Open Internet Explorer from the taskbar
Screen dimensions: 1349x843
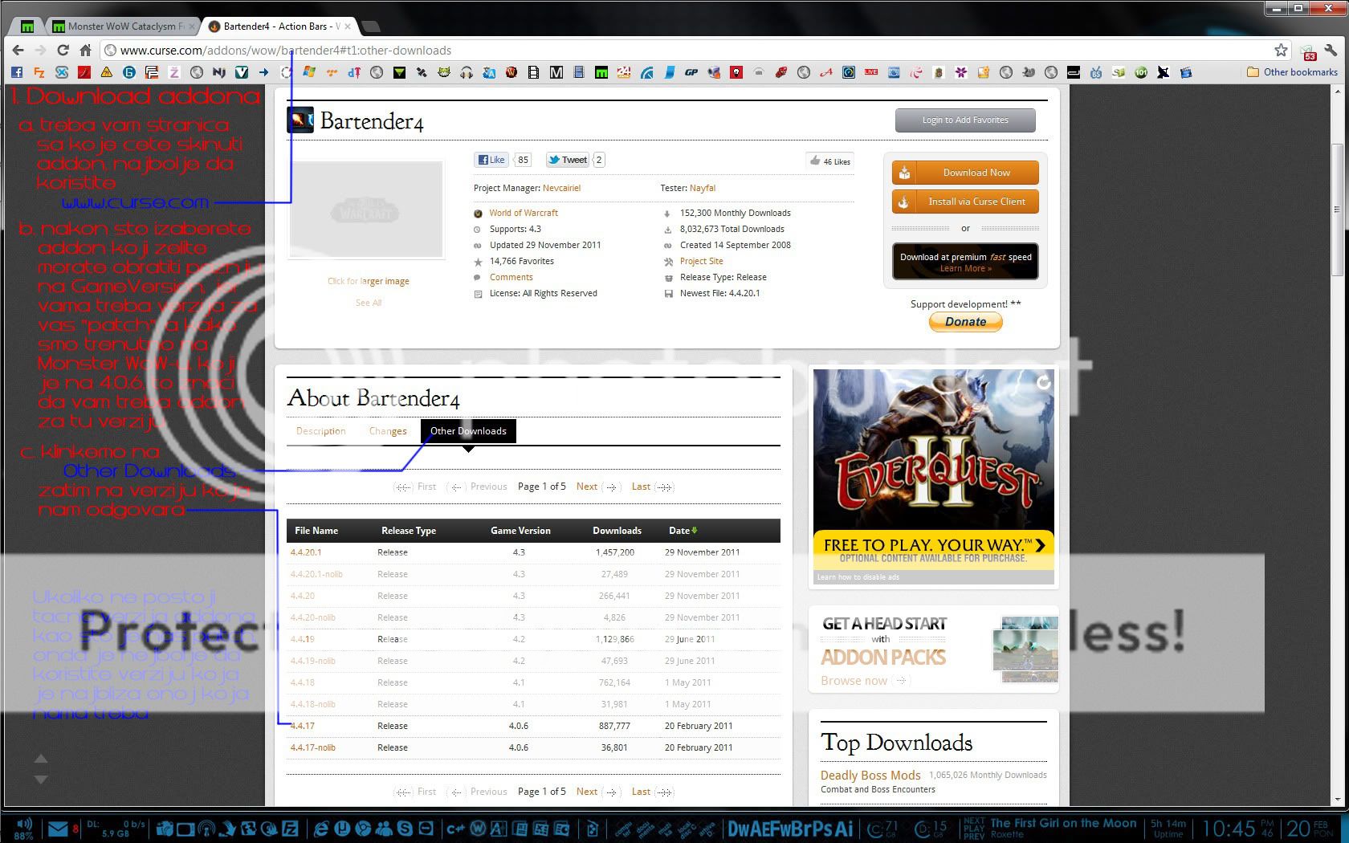click(x=321, y=829)
